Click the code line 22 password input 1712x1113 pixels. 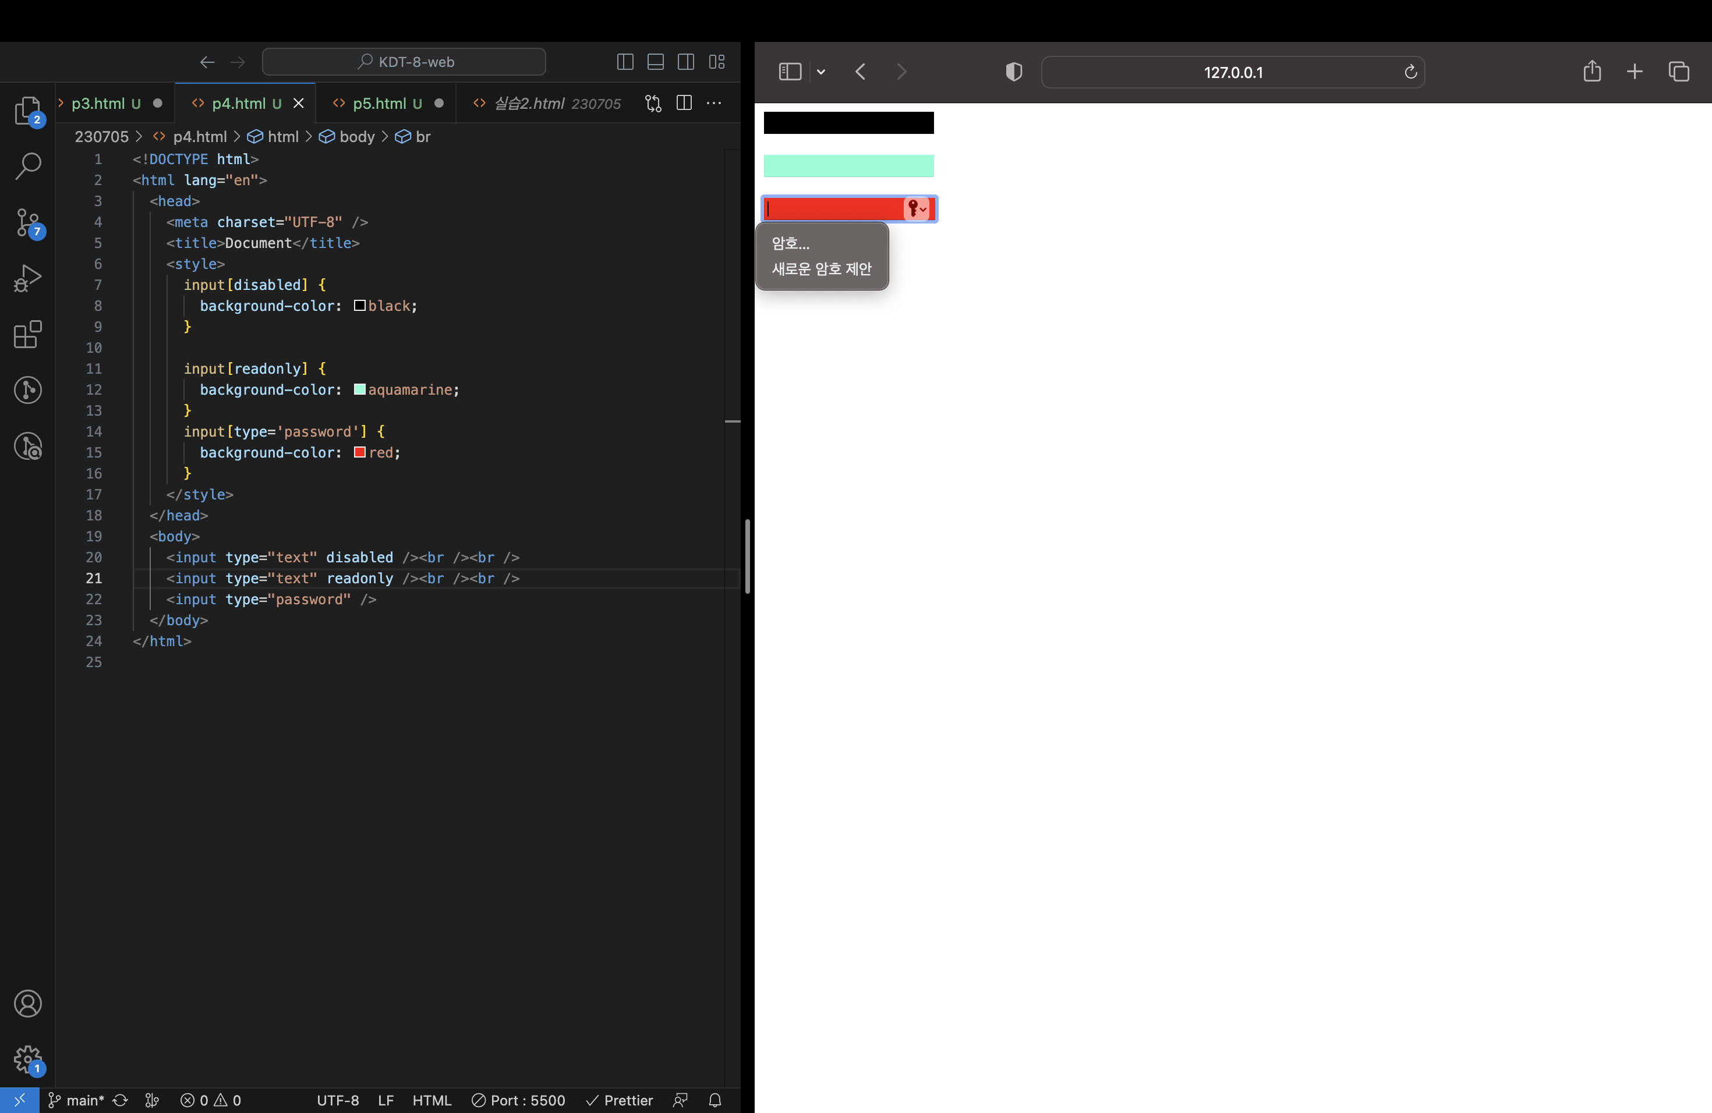click(271, 599)
